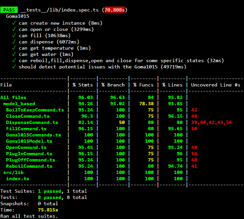Click the % Lines column header
Screen dimensions: 244x219
tap(172, 85)
